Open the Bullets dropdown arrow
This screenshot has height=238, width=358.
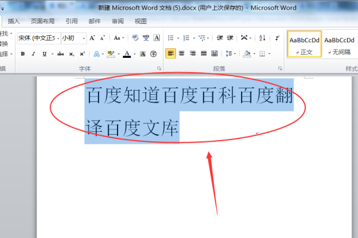click(x=178, y=38)
